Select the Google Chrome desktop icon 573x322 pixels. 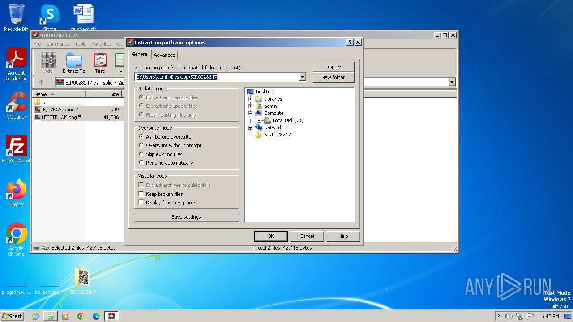(16, 240)
